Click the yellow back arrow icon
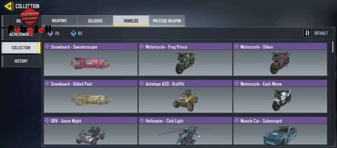 click(8, 6)
